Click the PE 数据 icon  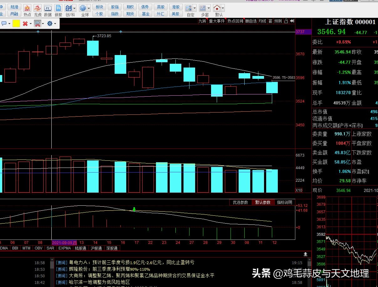(x=48, y=8)
